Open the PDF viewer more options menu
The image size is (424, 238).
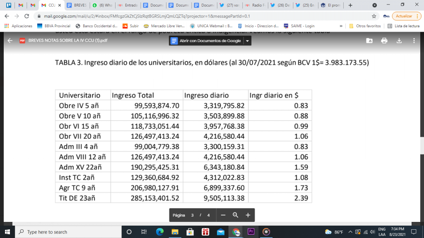(x=414, y=41)
